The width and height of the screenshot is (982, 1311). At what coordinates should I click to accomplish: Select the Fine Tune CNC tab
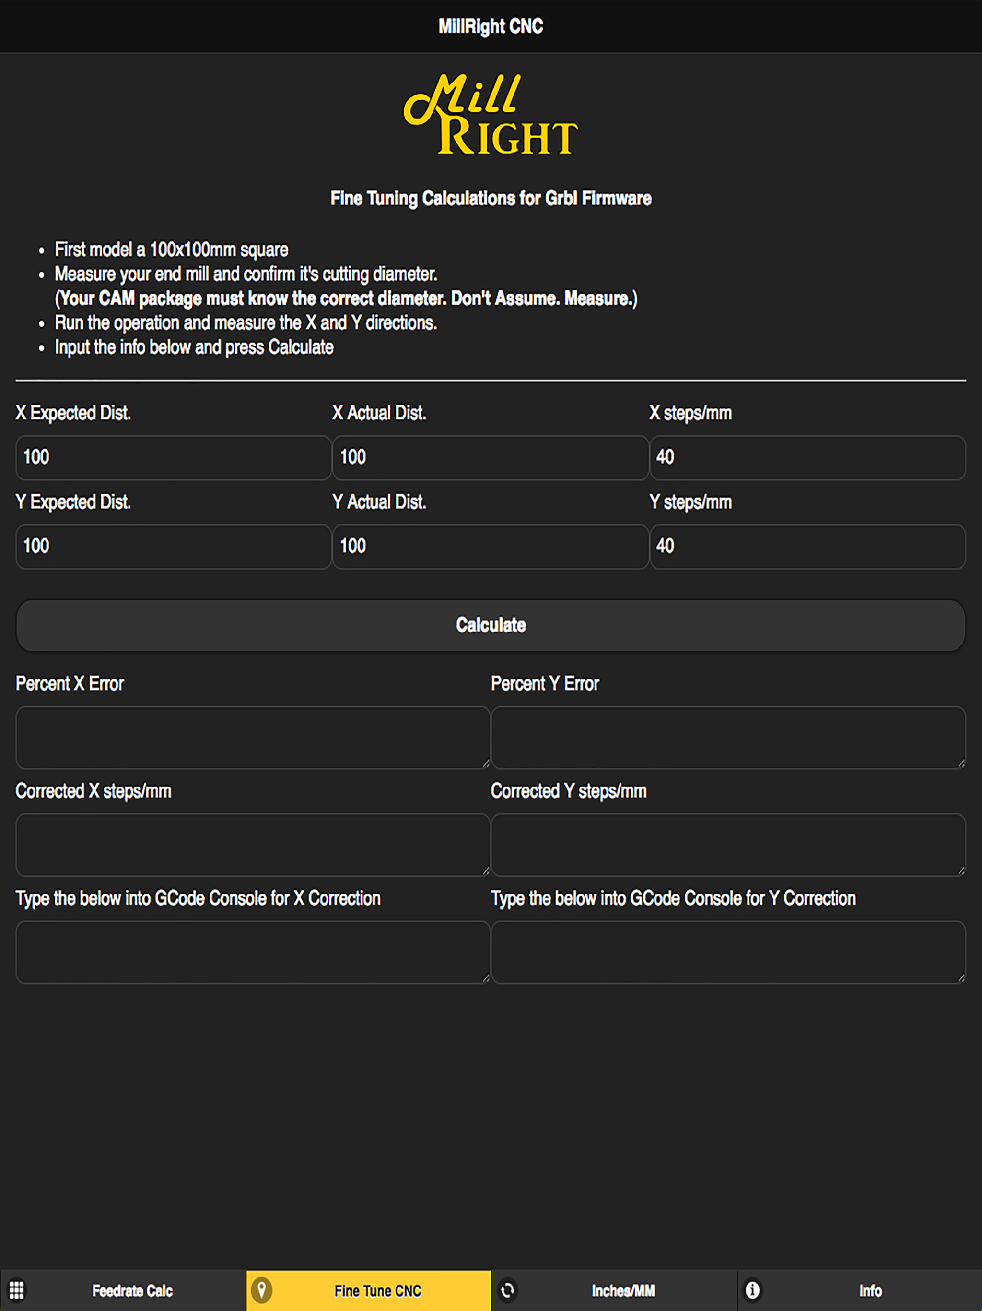pos(368,1290)
